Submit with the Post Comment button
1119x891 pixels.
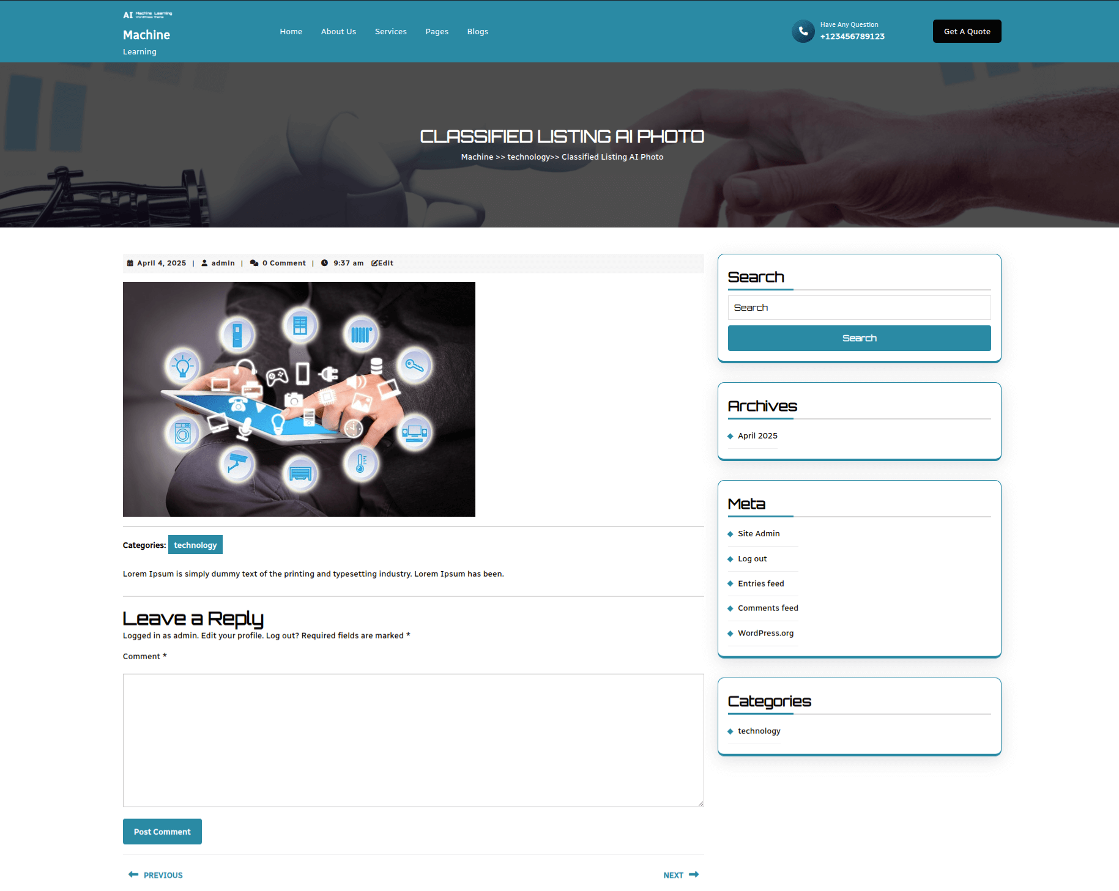pos(162,832)
